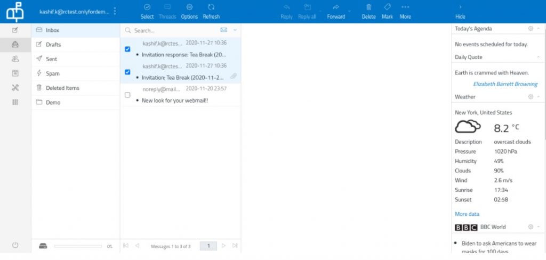
Task: Collapse the Daily Quote panel
Action: coord(539,57)
